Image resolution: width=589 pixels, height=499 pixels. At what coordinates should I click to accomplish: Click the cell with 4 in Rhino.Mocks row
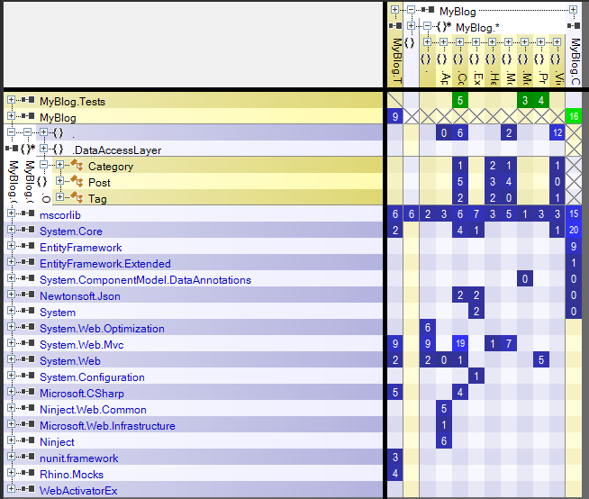click(x=395, y=473)
